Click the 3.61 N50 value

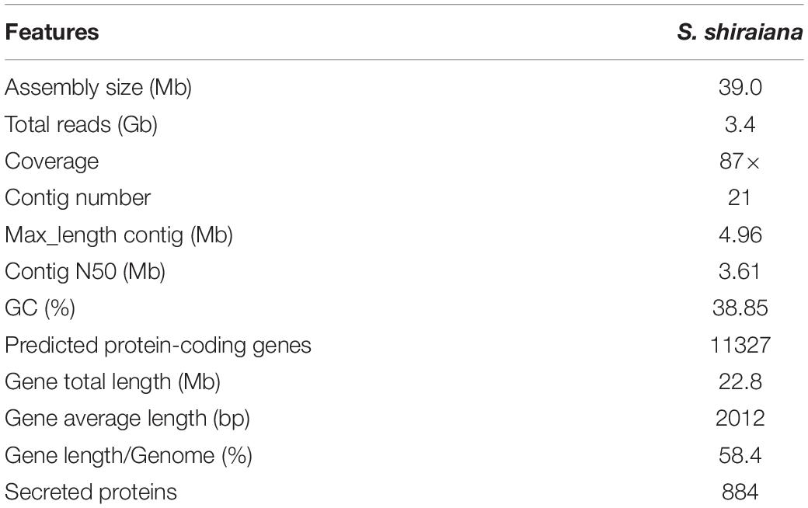click(x=740, y=272)
